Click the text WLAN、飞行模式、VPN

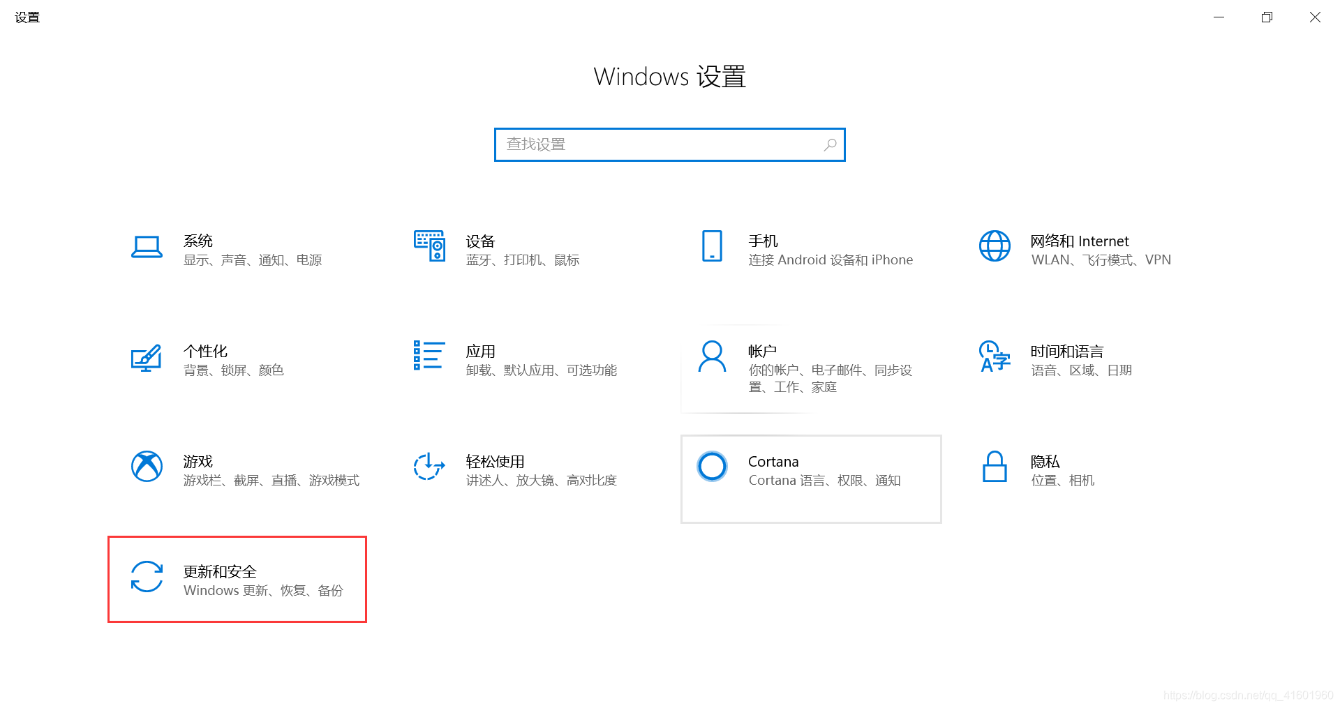click(x=1101, y=259)
